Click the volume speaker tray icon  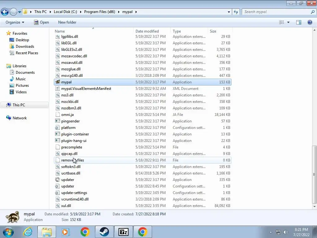[x=285, y=232]
